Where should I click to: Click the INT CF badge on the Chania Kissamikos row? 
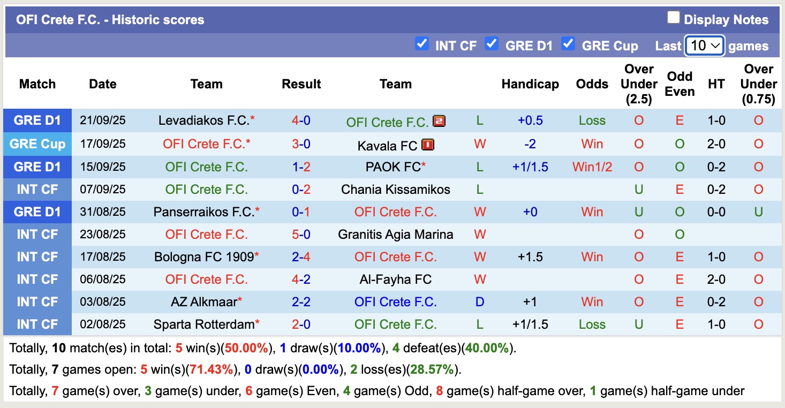point(37,189)
